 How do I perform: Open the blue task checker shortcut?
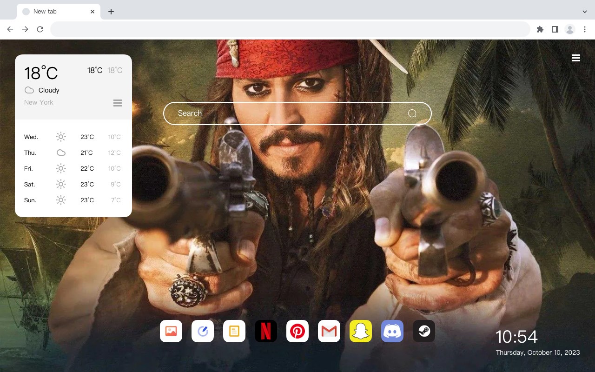coord(203,331)
